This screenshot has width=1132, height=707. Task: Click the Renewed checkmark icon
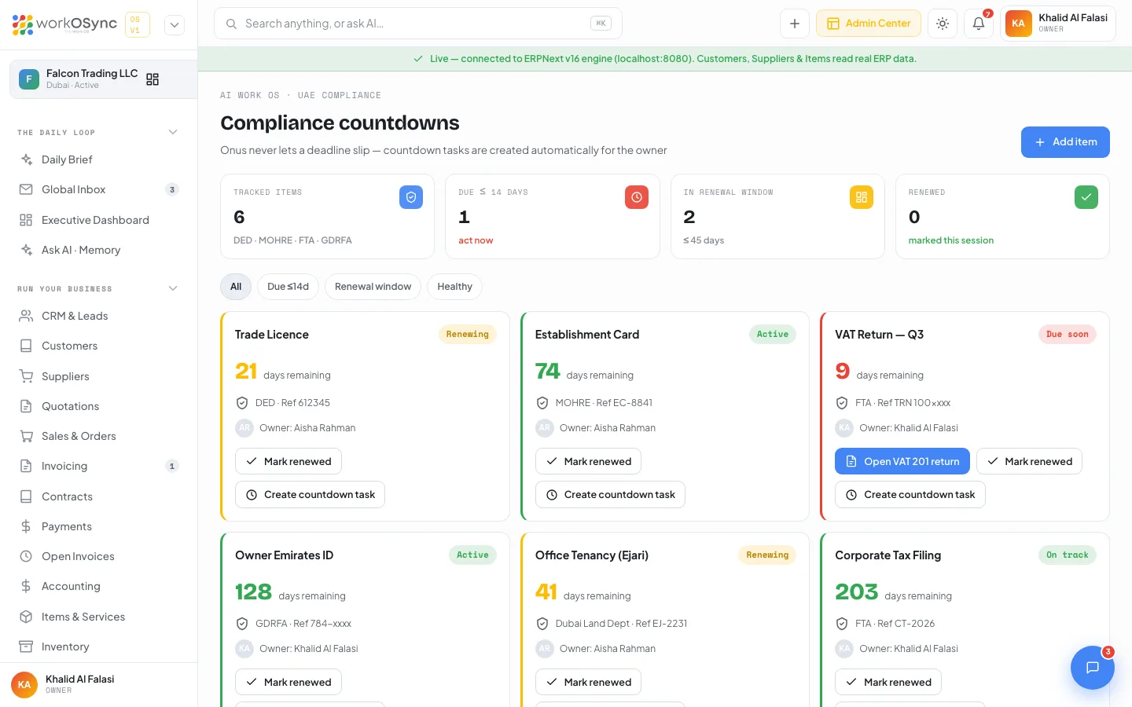point(1086,197)
